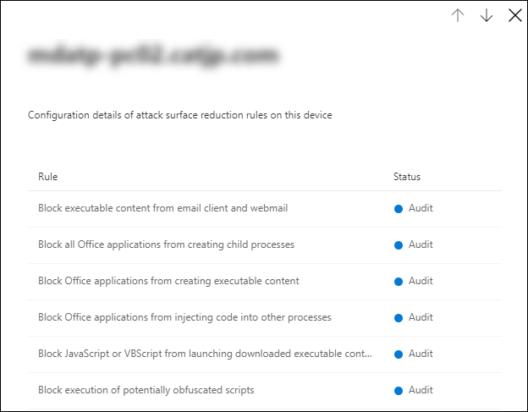Select 'Block Office applications from injecting code' row

point(184,317)
